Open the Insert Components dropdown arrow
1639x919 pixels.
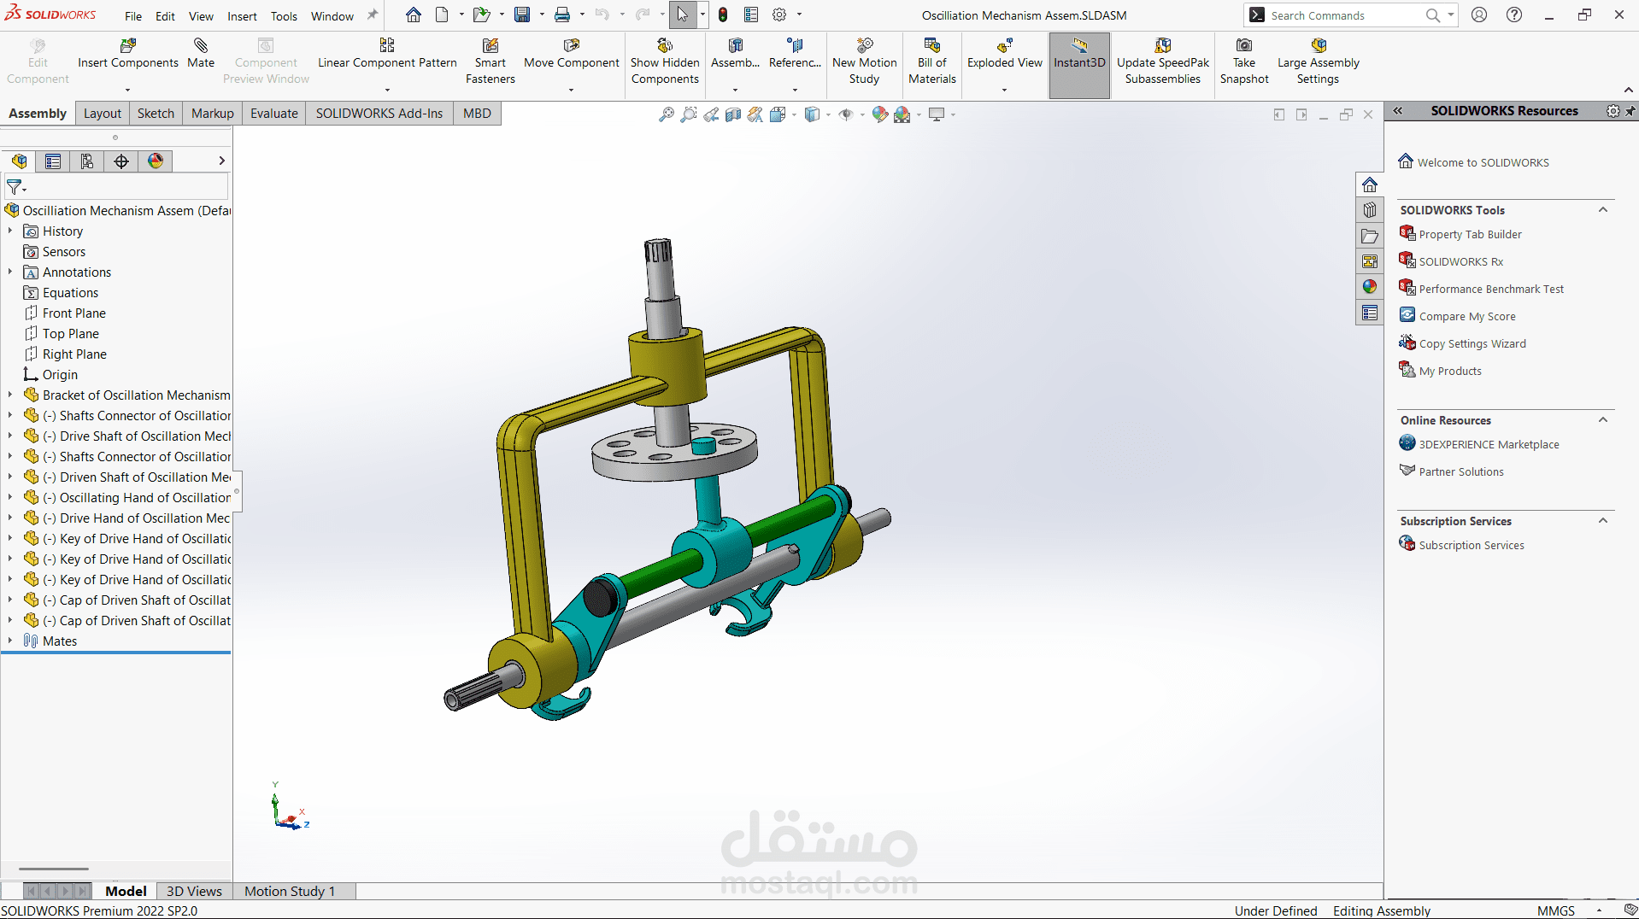[128, 90]
